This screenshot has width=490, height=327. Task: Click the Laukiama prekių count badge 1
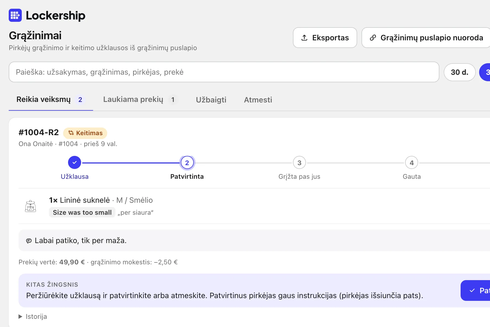click(173, 100)
